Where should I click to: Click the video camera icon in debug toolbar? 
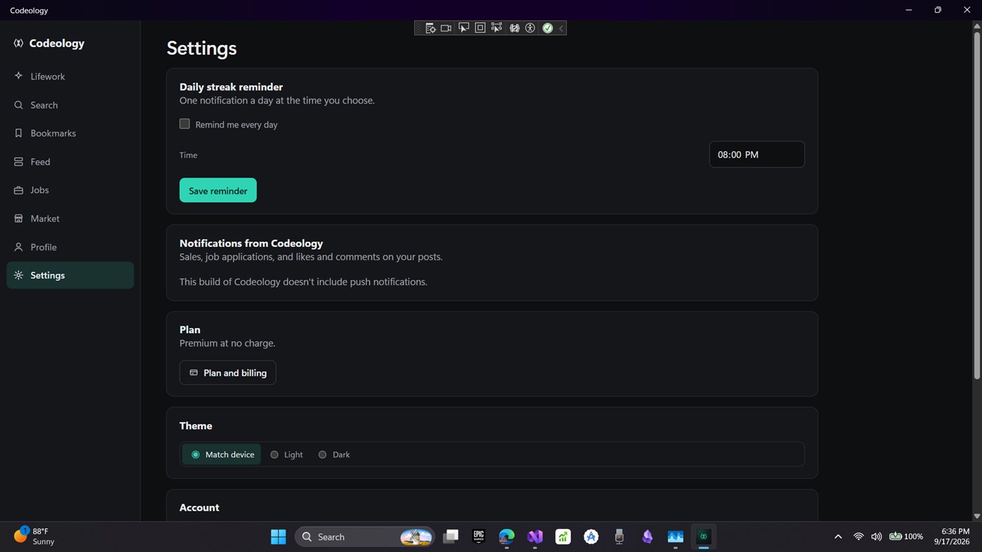click(446, 28)
